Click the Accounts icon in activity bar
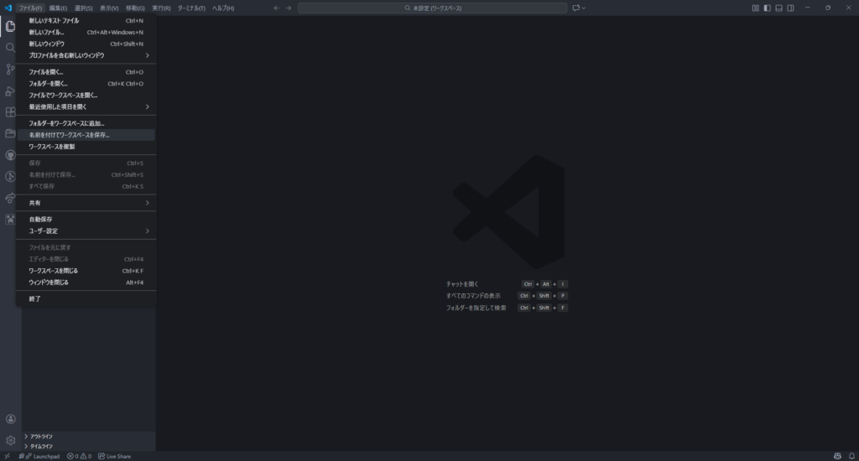 11,418
